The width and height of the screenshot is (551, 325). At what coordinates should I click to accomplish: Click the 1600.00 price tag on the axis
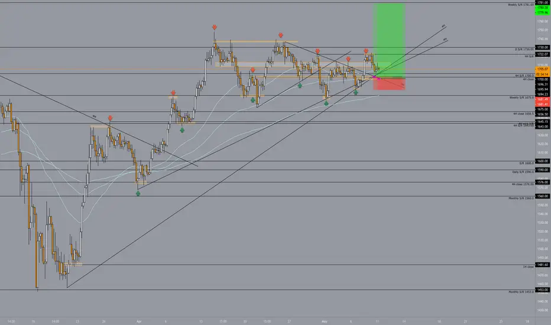point(543,161)
